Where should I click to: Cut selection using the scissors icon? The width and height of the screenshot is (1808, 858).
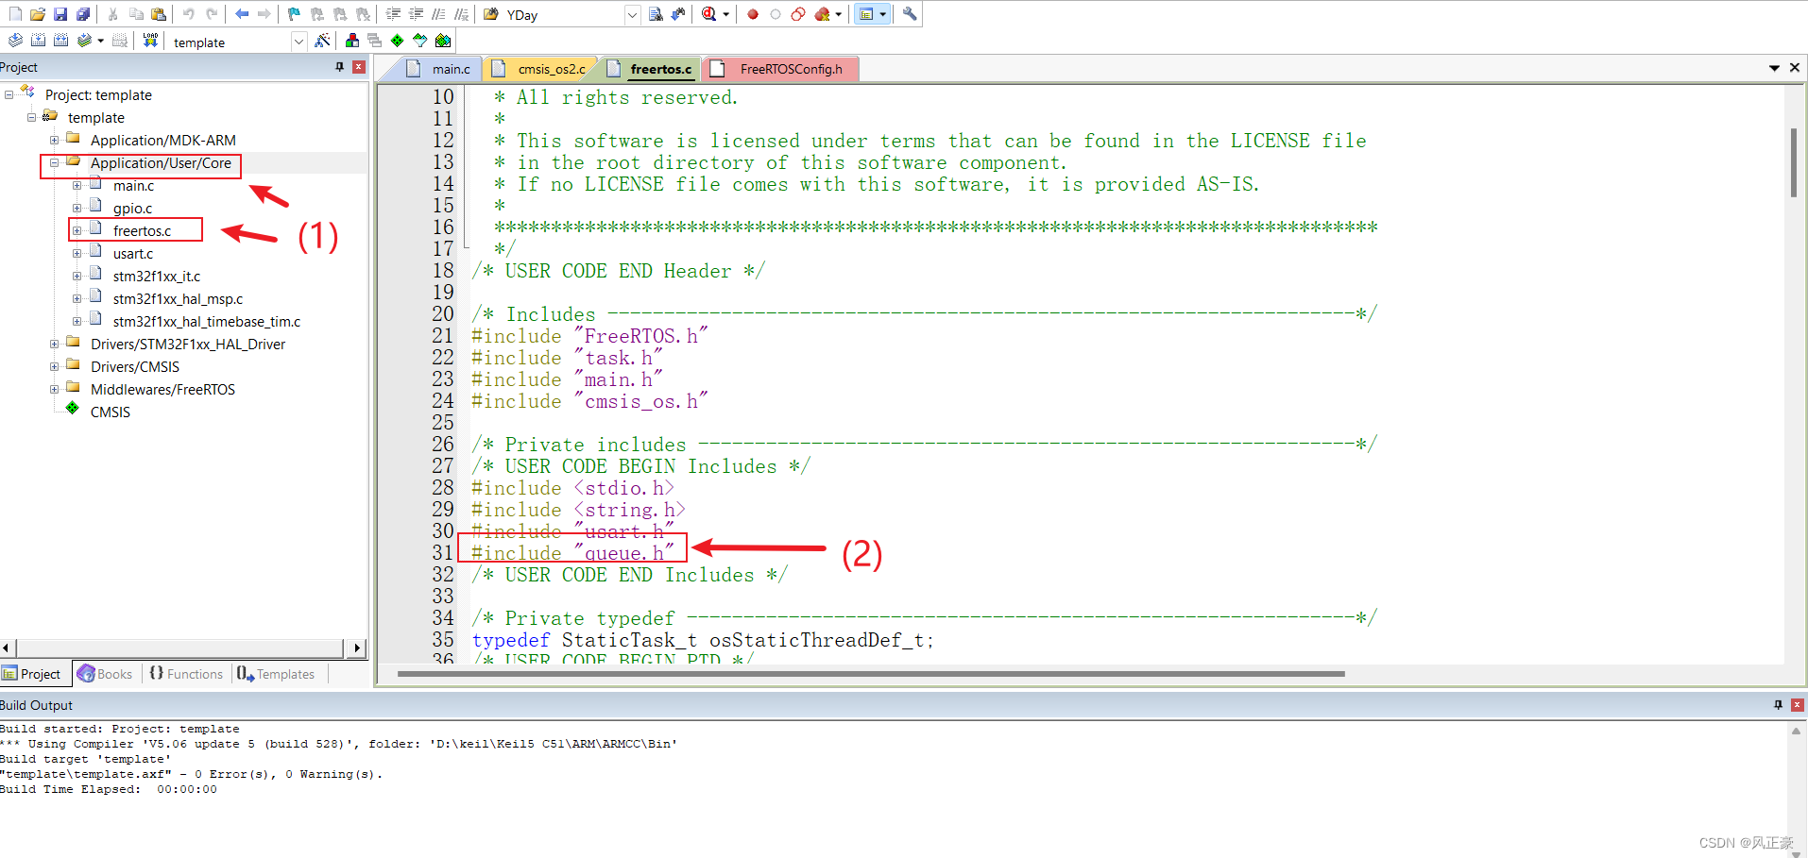(112, 14)
